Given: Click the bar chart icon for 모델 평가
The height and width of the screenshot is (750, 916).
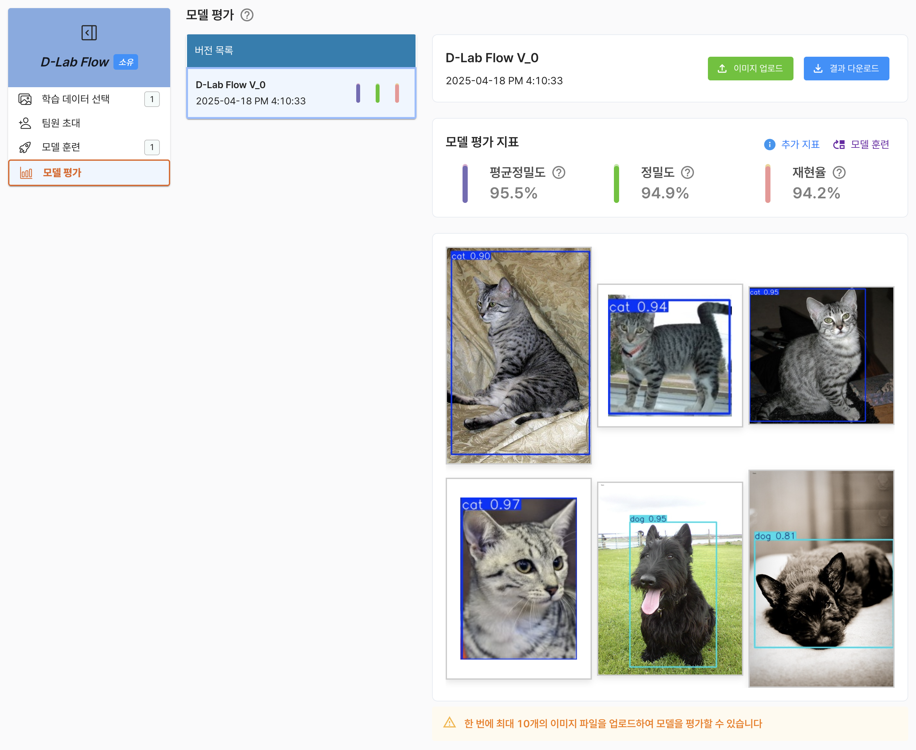Looking at the screenshot, I should pyautogui.click(x=26, y=173).
